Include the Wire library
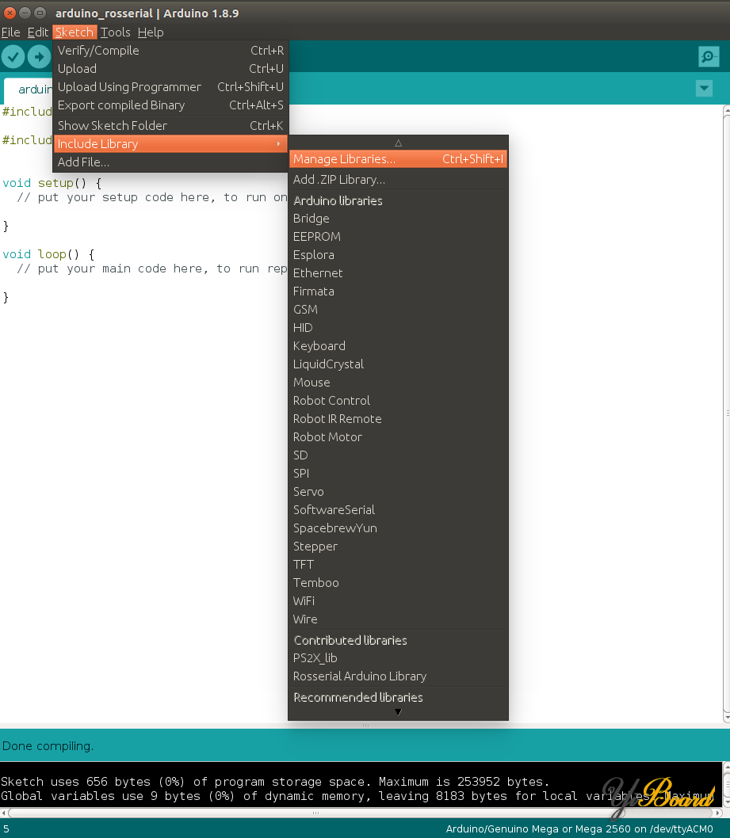 tap(398, 619)
